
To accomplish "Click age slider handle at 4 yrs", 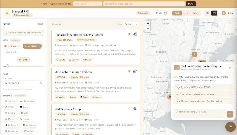I will tap(7, 66).
